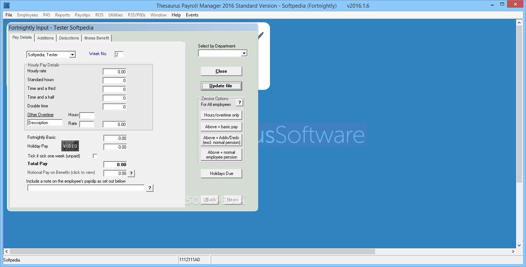The height and width of the screenshot is (267, 526).
Task: Switch to the Deductions tab
Action: point(69,38)
